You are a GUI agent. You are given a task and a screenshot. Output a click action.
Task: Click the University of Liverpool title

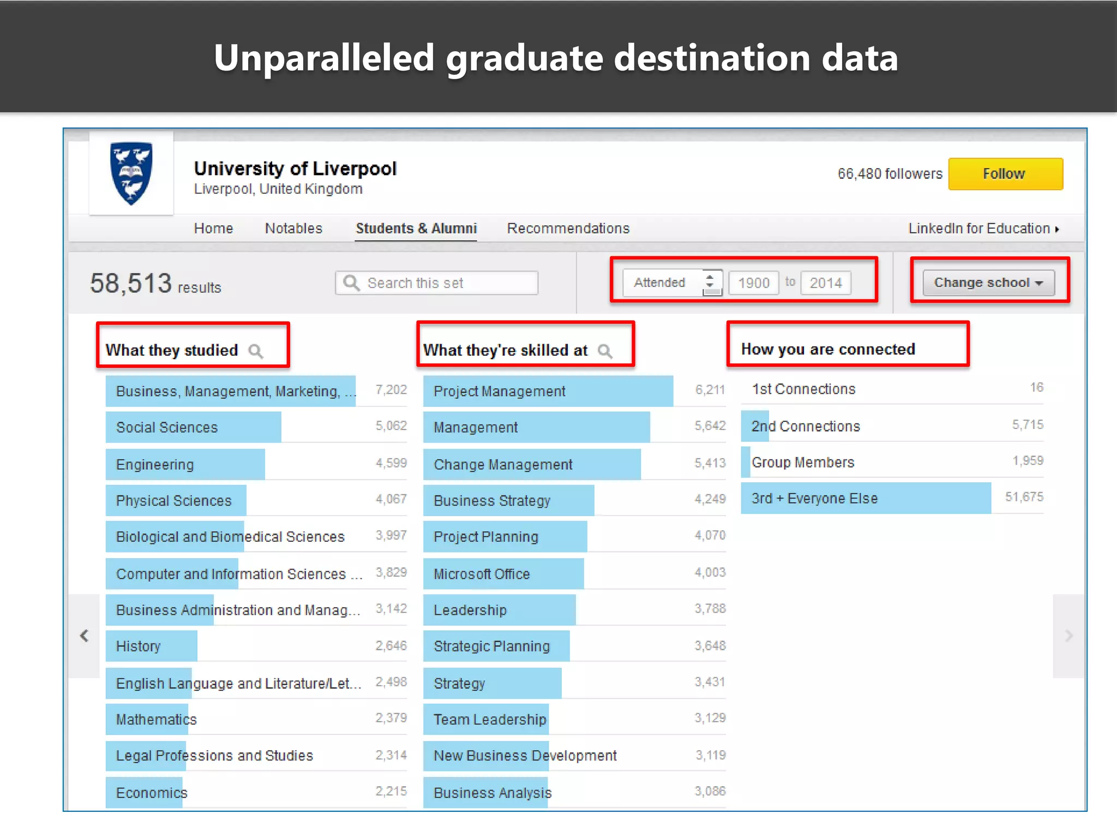[x=295, y=169]
